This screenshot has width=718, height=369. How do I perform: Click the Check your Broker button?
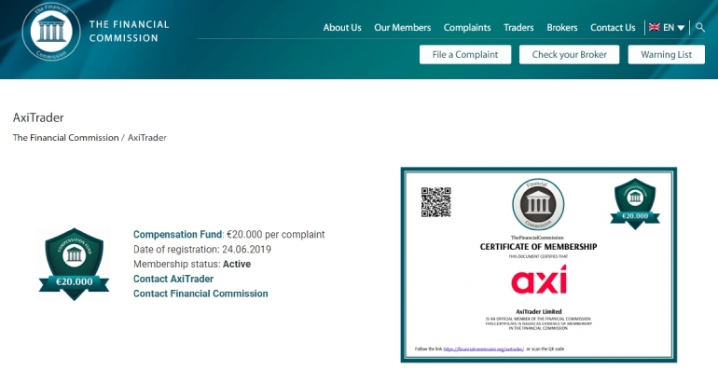pyautogui.click(x=569, y=54)
